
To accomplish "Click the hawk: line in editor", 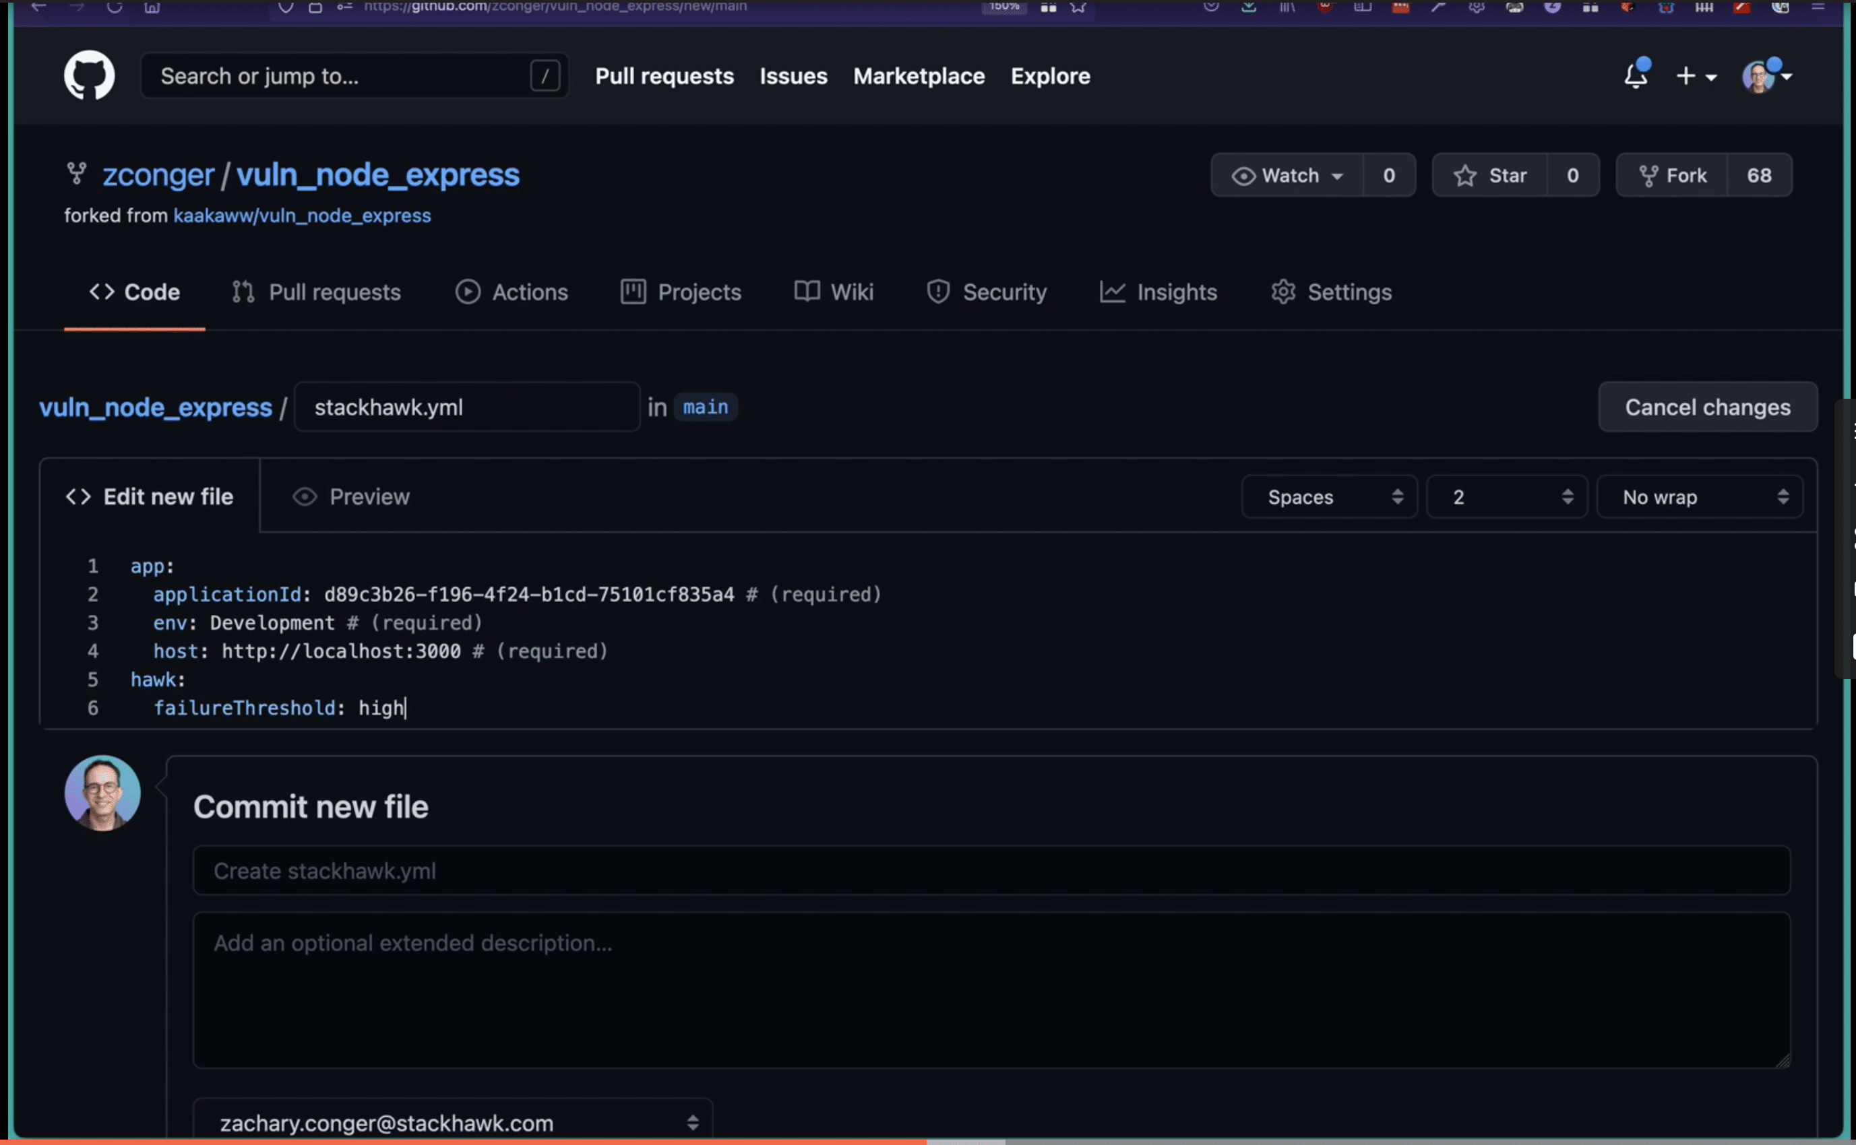I will tap(158, 680).
